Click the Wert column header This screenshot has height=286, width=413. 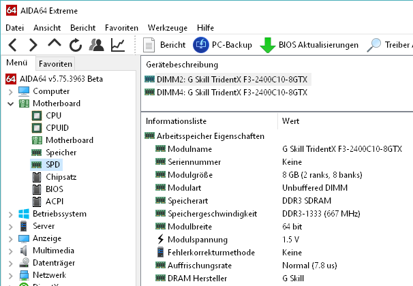[290, 121]
